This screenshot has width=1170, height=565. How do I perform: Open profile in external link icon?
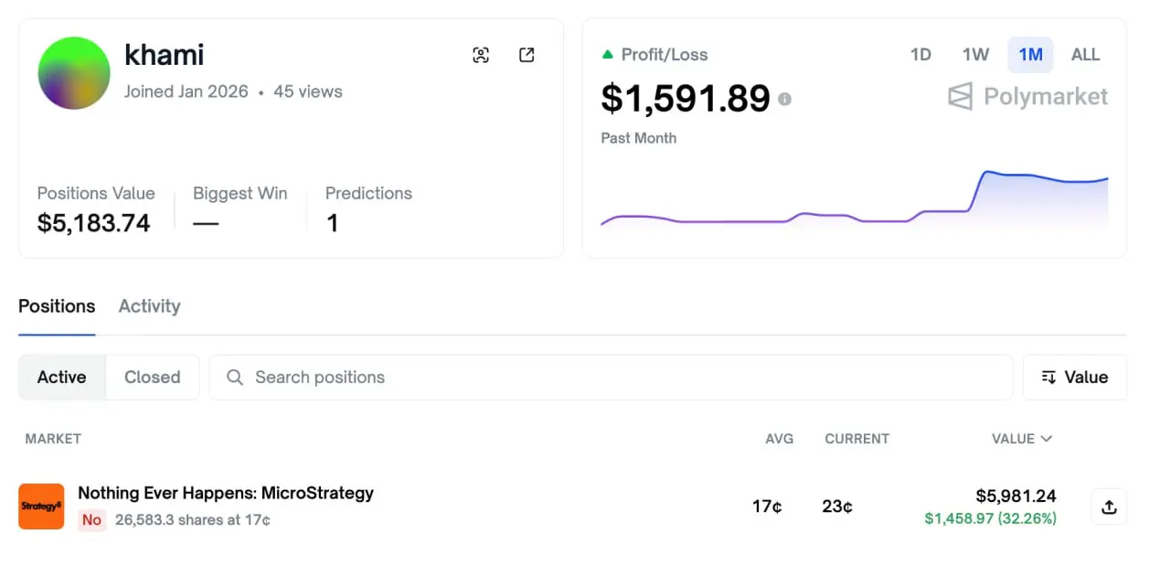(x=526, y=55)
